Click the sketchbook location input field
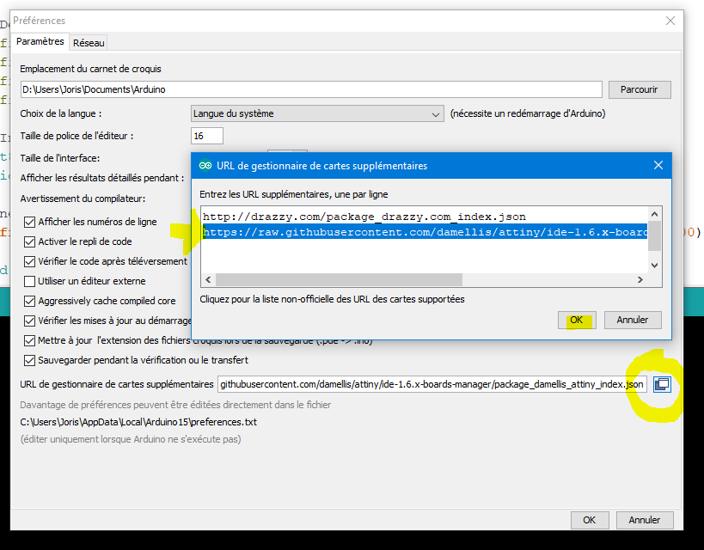The width and height of the screenshot is (704, 550). [x=311, y=89]
